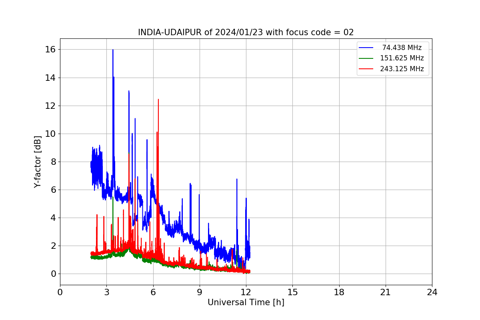Select the 243.125 MHz legend label

[402, 69]
